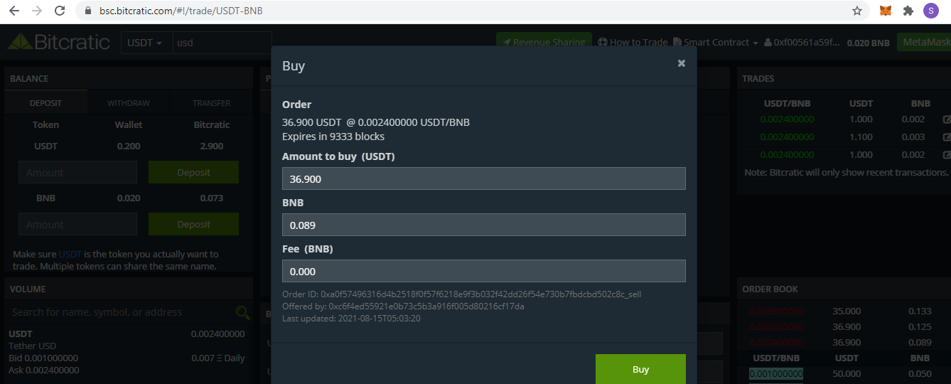The width and height of the screenshot is (951, 384).
Task: Click the browser back arrow
Action: (x=14, y=11)
